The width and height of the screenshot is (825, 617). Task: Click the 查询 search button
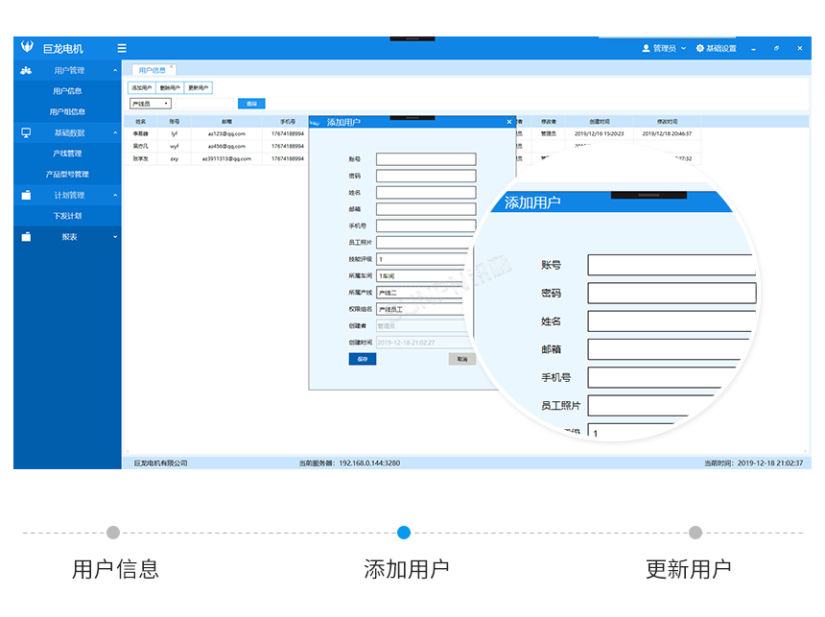coord(250,103)
